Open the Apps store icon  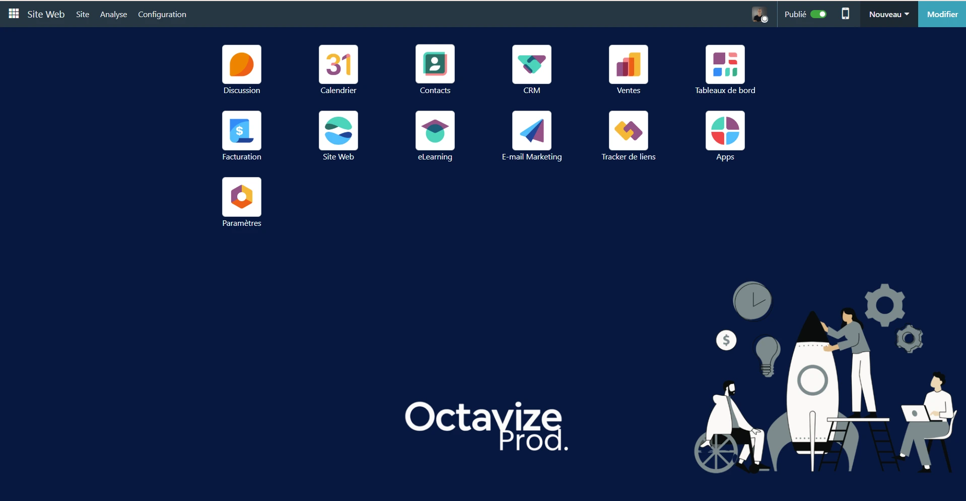coord(725,131)
